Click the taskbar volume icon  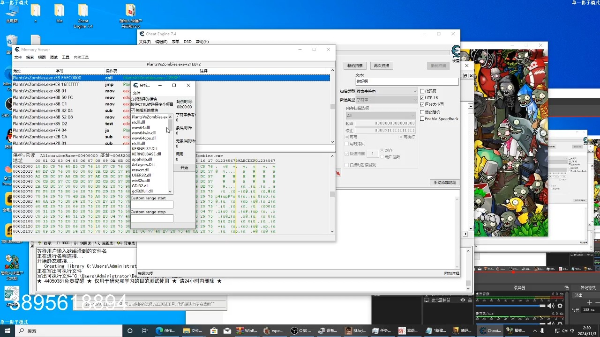point(565,330)
